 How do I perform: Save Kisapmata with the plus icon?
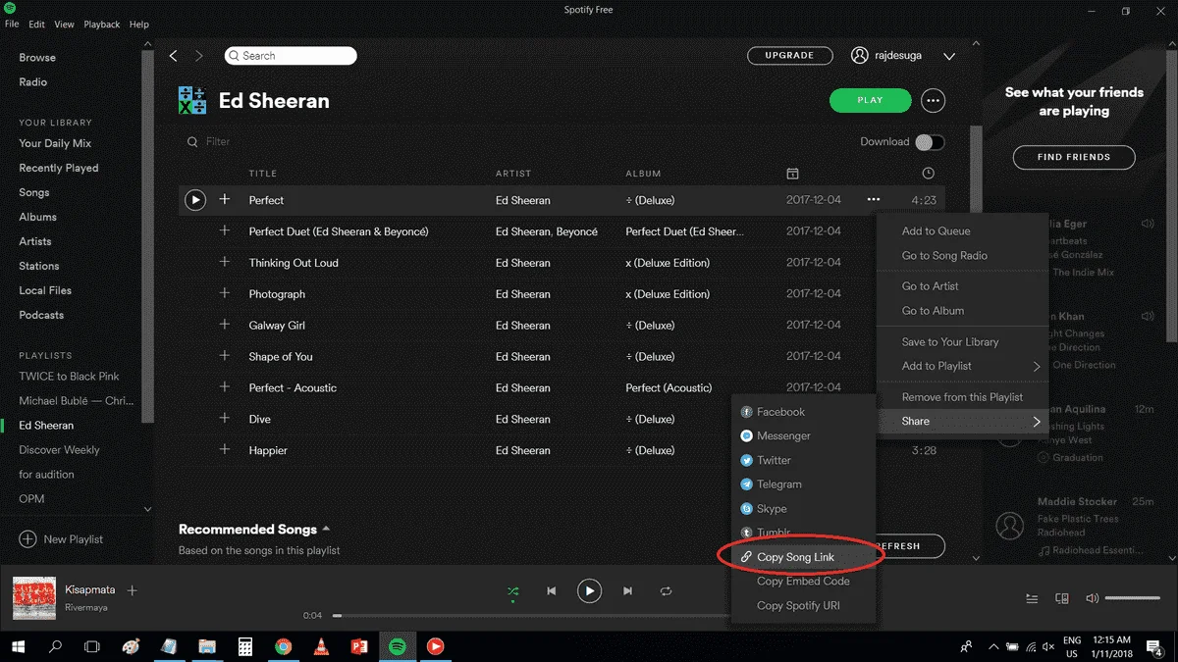click(x=133, y=590)
